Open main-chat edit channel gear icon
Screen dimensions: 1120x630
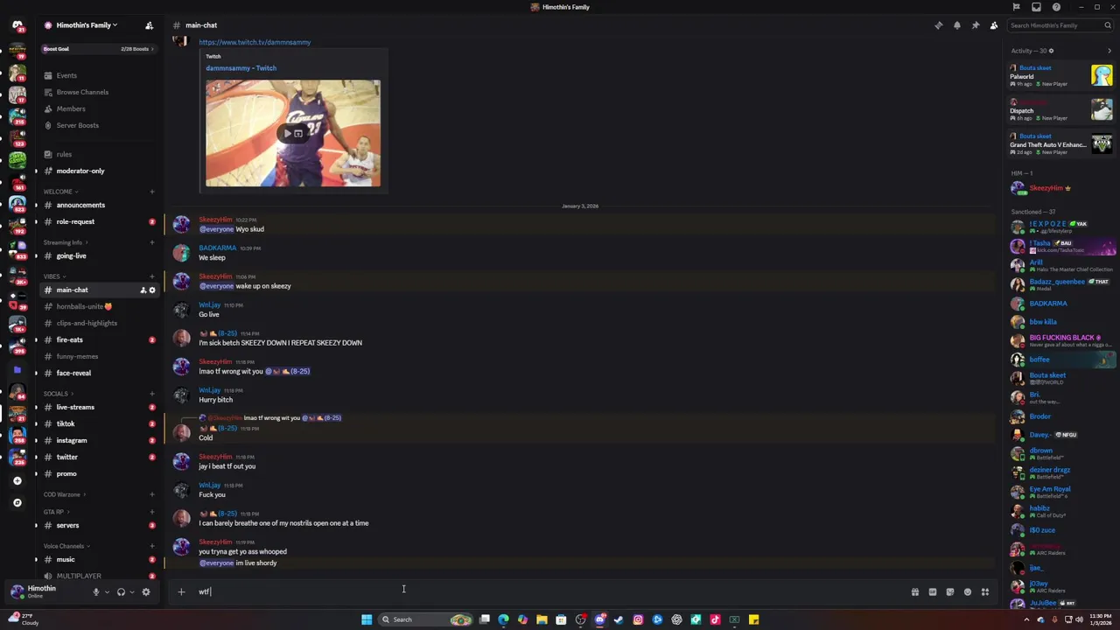pyautogui.click(x=152, y=290)
